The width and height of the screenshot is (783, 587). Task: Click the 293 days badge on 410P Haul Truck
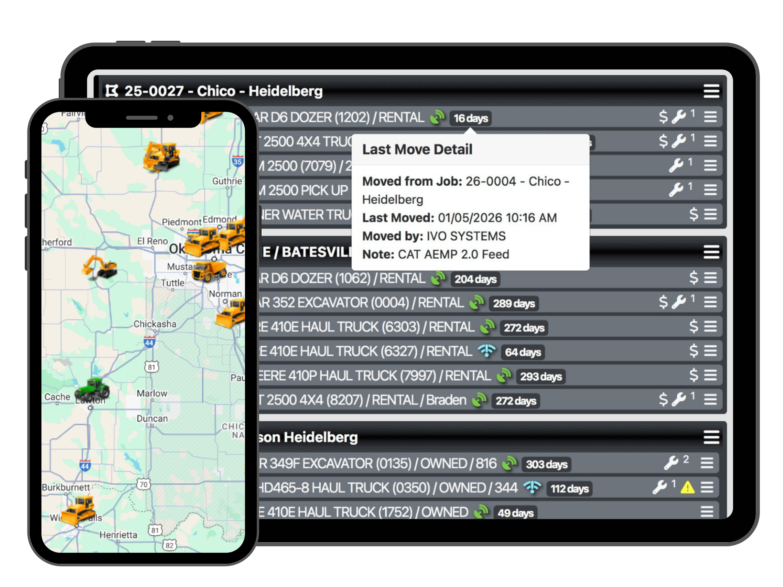click(x=541, y=376)
